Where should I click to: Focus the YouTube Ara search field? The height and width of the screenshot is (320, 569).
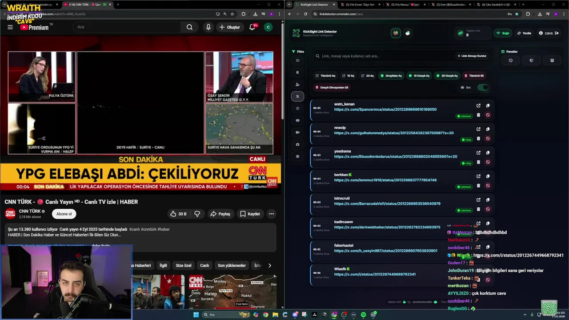click(x=127, y=27)
